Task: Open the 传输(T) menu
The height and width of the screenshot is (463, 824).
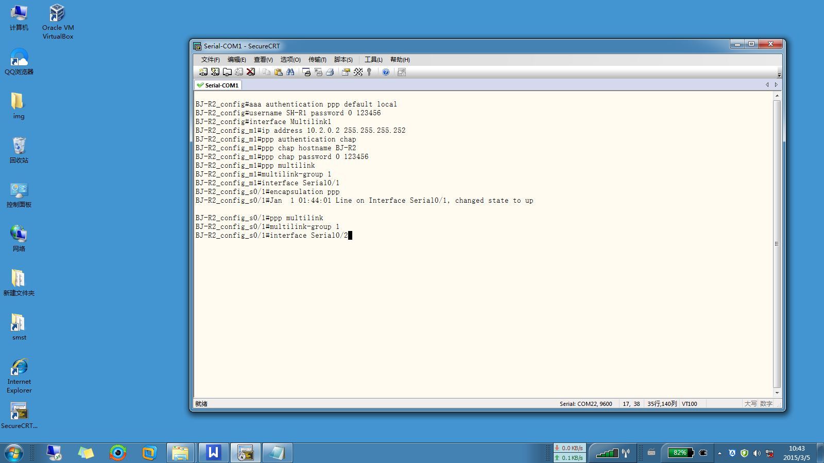Action: (x=317, y=60)
